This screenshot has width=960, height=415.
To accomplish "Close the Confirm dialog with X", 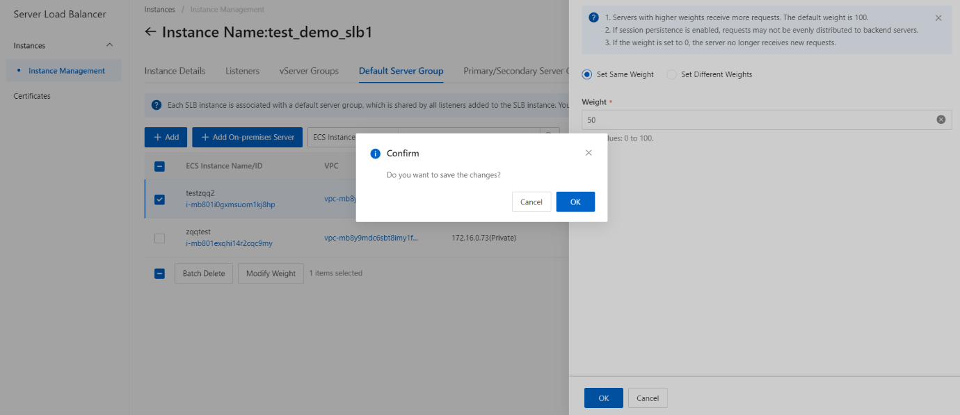I will coord(589,153).
